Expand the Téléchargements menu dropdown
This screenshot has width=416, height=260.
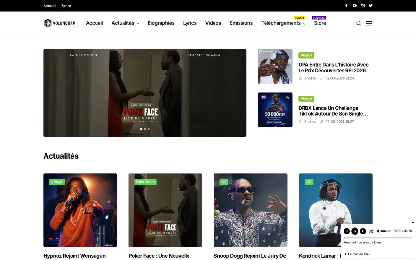pos(283,23)
